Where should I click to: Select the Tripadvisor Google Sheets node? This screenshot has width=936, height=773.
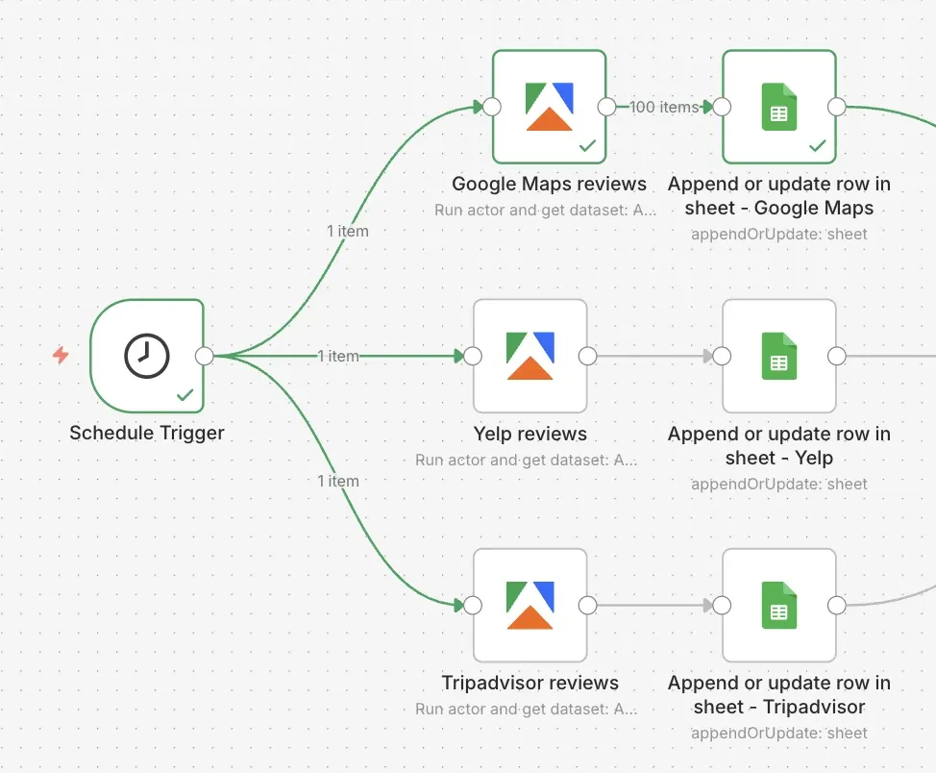tap(779, 605)
